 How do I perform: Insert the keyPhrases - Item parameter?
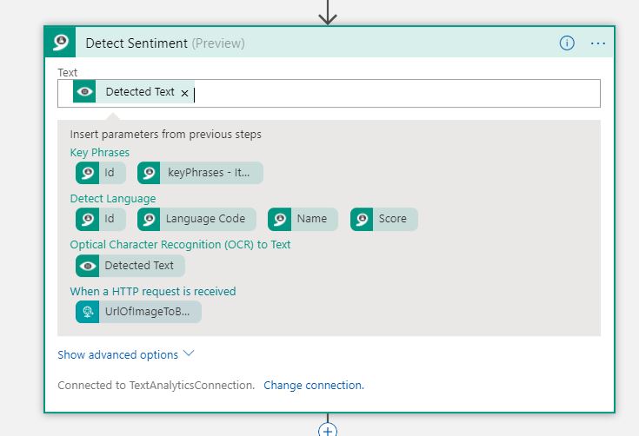(x=200, y=173)
